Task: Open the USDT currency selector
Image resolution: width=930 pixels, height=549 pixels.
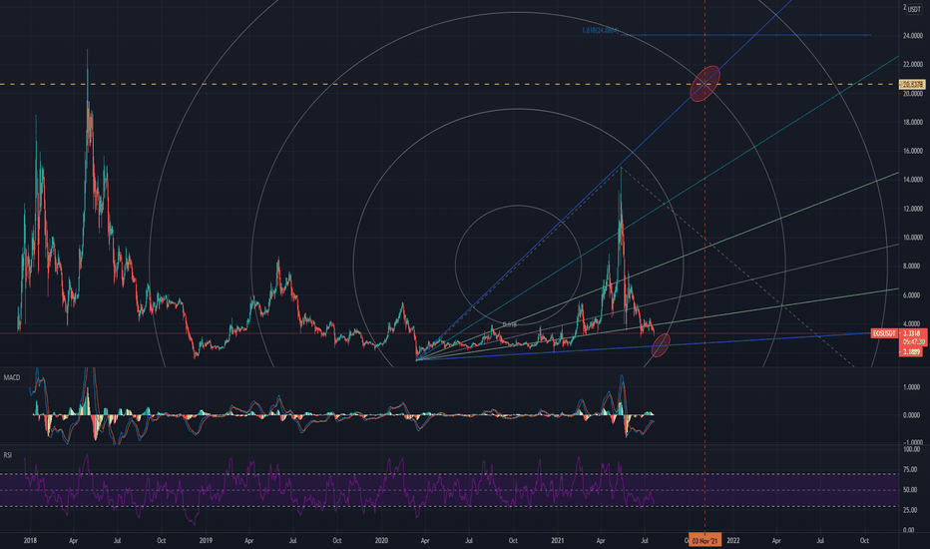Action: [x=914, y=10]
